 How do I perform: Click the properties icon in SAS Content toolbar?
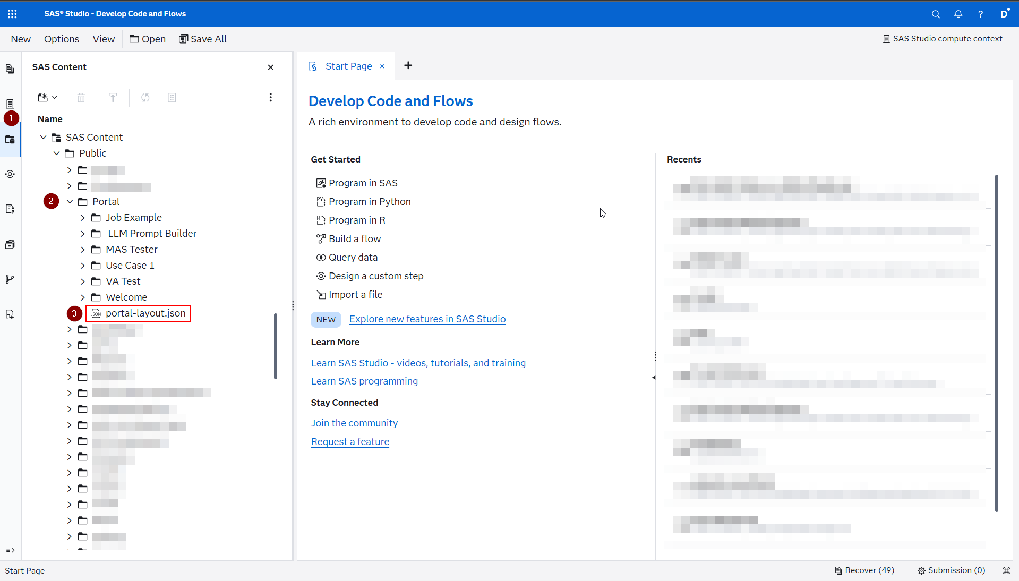point(172,98)
